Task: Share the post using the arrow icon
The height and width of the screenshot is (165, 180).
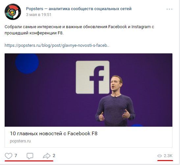Action: click(47, 156)
